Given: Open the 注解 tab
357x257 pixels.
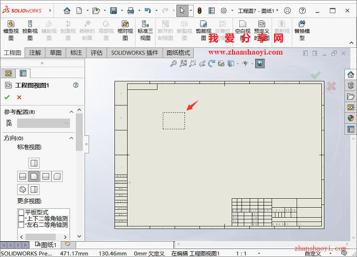Looking at the screenshot, I should (x=35, y=53).
